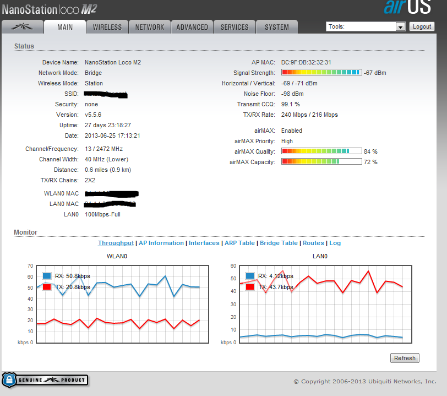
Task: Click the LAN0 speed value 100Mbps-Full
Action: coord(102,214)
